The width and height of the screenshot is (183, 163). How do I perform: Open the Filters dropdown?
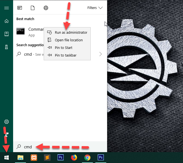(x=95, y=8)
